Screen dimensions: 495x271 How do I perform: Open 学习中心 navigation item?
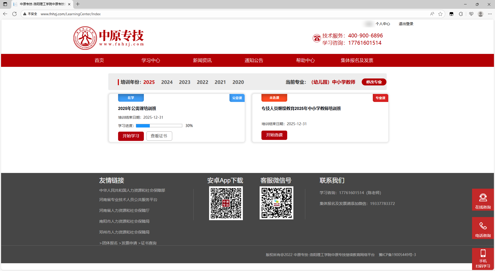(151, 60)
